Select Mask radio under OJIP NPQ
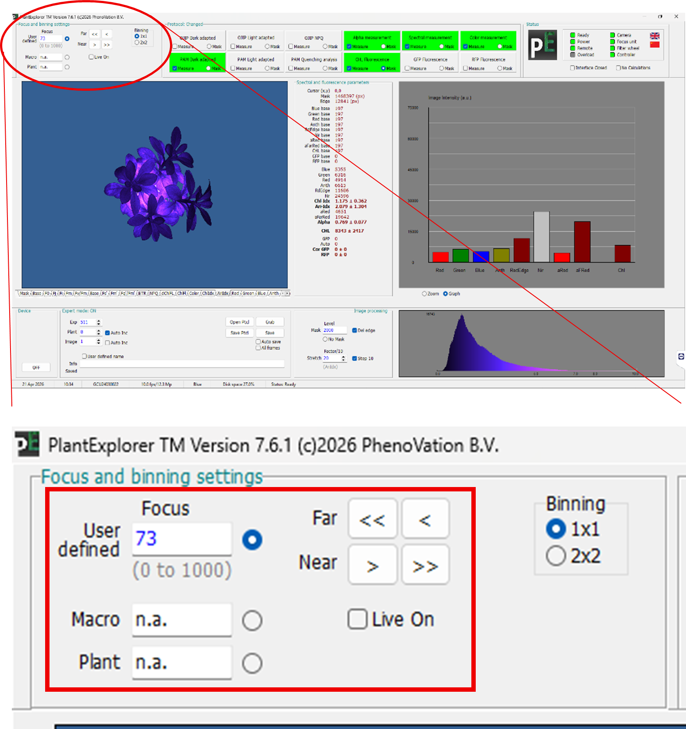The image size is (686, 729). coord(325,46)
